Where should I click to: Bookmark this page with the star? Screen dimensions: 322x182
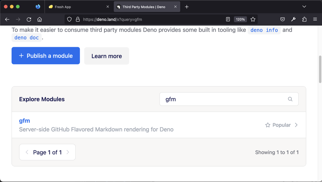tap(253, 19)
